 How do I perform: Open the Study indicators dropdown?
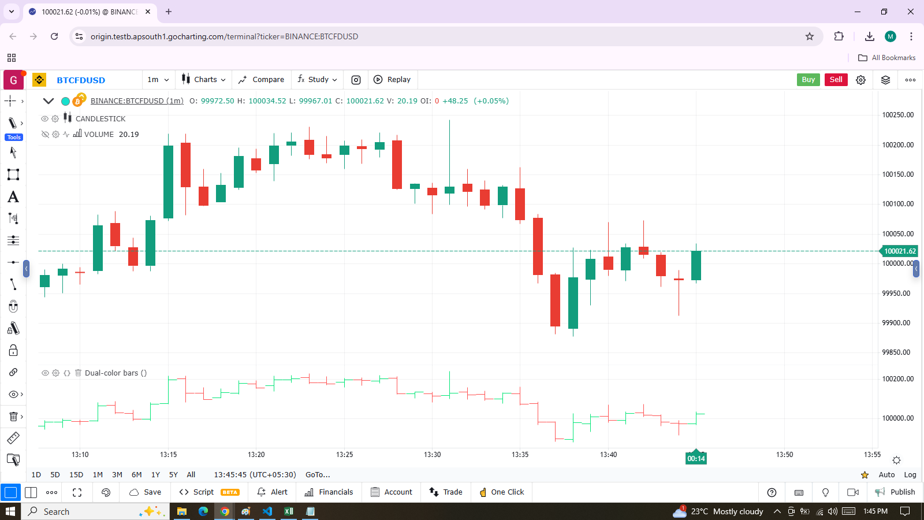(x=317, y=80)
